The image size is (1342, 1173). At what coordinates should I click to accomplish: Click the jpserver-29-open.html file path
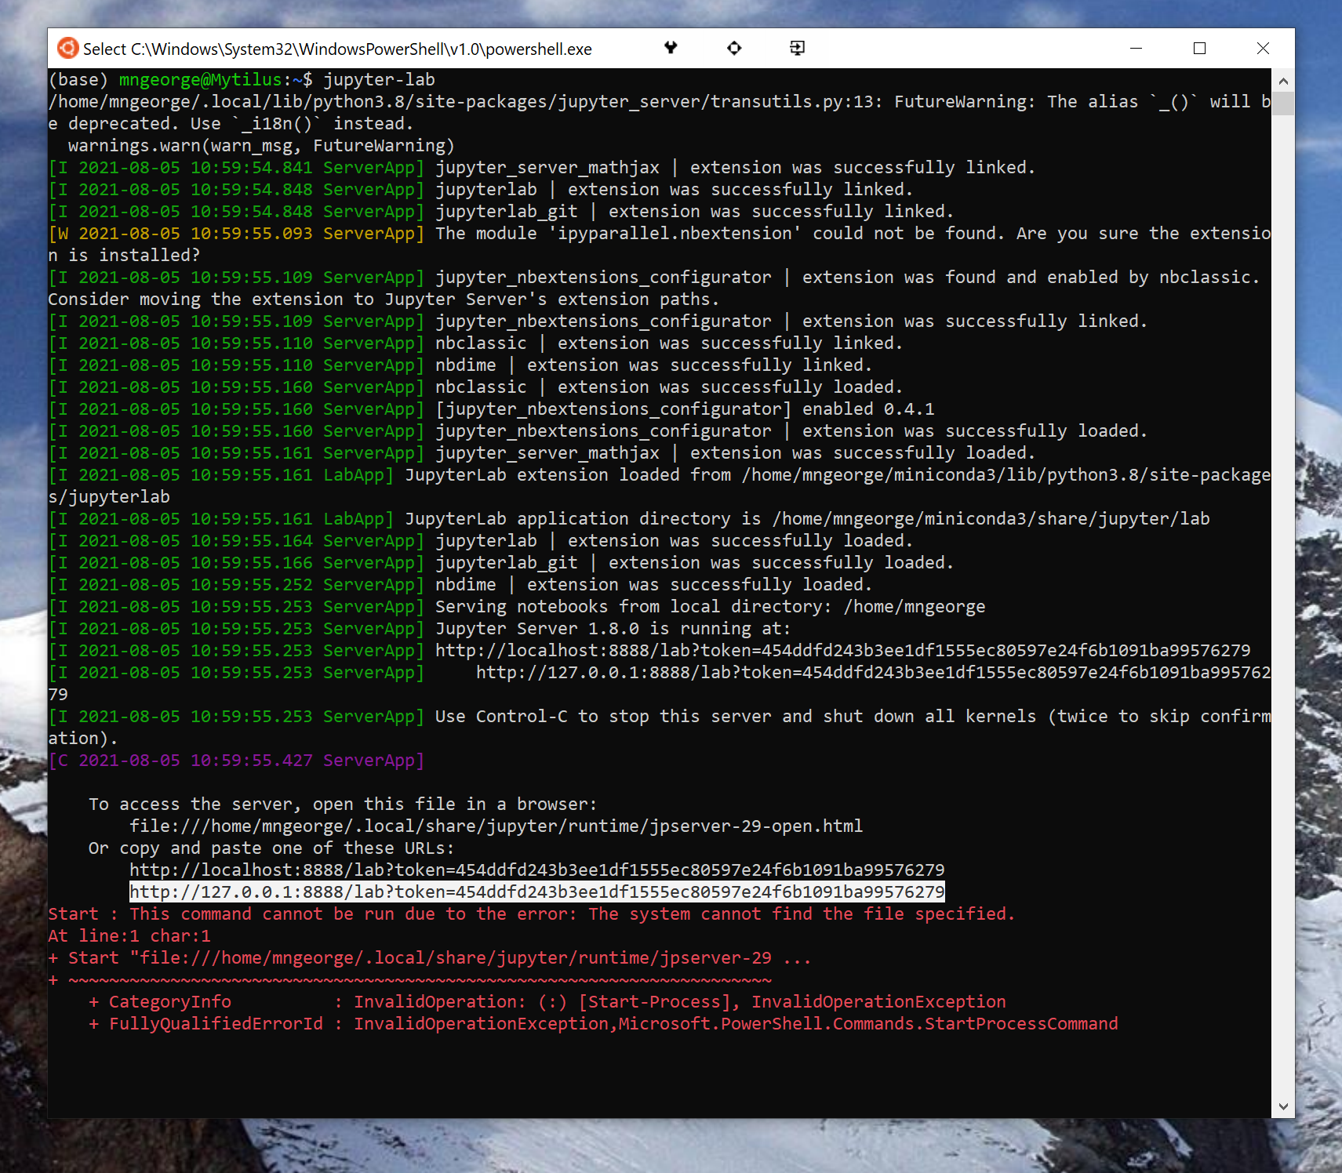click(x=496, y=826)
